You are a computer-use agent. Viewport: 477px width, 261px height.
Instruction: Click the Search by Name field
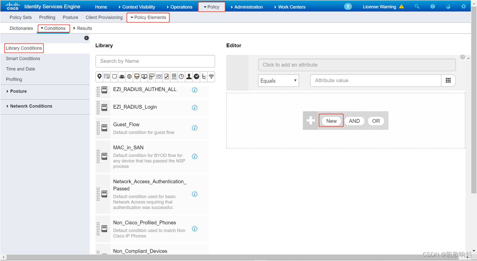coord(155,61)
